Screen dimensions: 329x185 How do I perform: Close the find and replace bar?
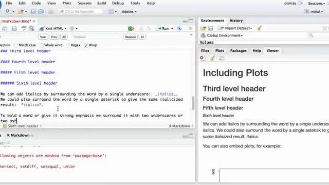[191, 35]
